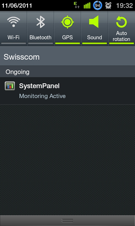This screenshot has width=135, height=226.
Task: Tap the Bluetooth rune icon
Action: (x=40, y=22)
